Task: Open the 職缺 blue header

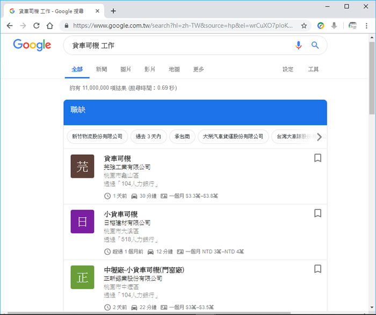Action: coord(195,112)
